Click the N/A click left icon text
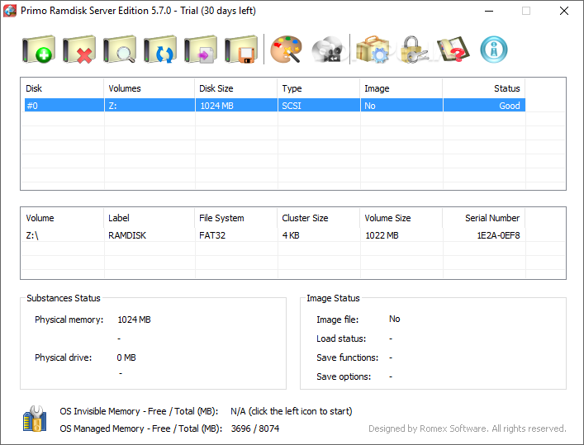The height and width of the screenshot is (445, 584). pyautogui.click(x=292, y=411)
